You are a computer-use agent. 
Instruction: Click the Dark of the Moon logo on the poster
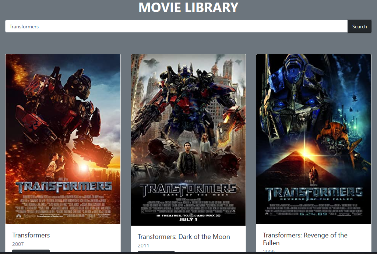point(188,190)
